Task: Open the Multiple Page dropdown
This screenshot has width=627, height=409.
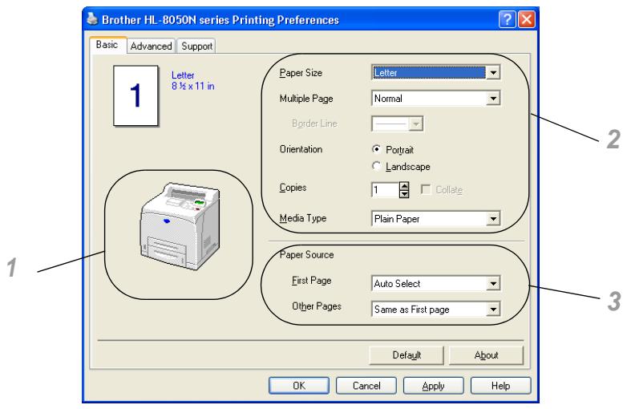Action: pos(493,99)
